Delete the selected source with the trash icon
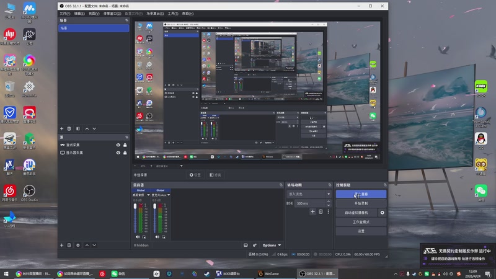The image size is (496, 279). pos(69,245)
